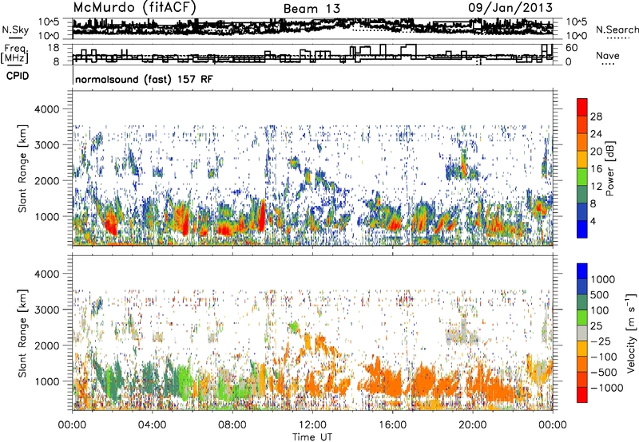
Task: Click the 'Time UT' axis label
Action: click(x=312, y=437)
